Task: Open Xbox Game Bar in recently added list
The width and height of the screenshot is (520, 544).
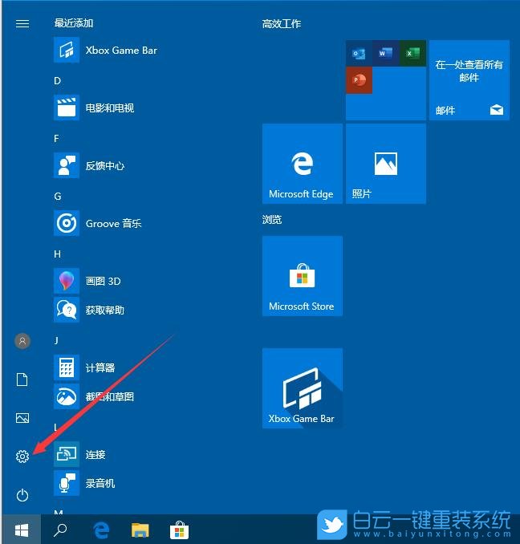Action: point(106,51)
